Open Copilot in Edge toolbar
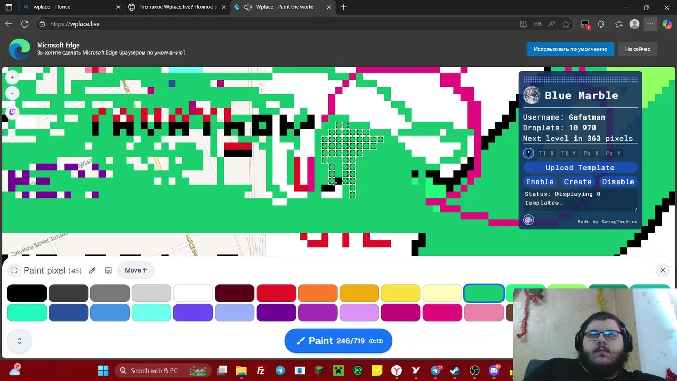 pyautogui.click(x=667, y=24)
